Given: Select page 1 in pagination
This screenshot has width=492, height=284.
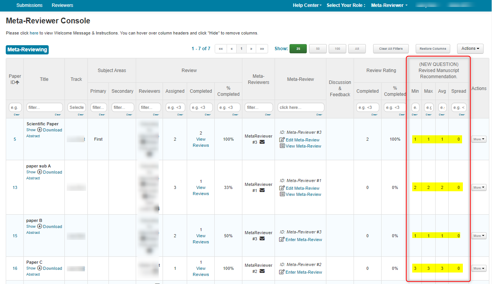Looking at the screenshot, I should coord(242,49).
